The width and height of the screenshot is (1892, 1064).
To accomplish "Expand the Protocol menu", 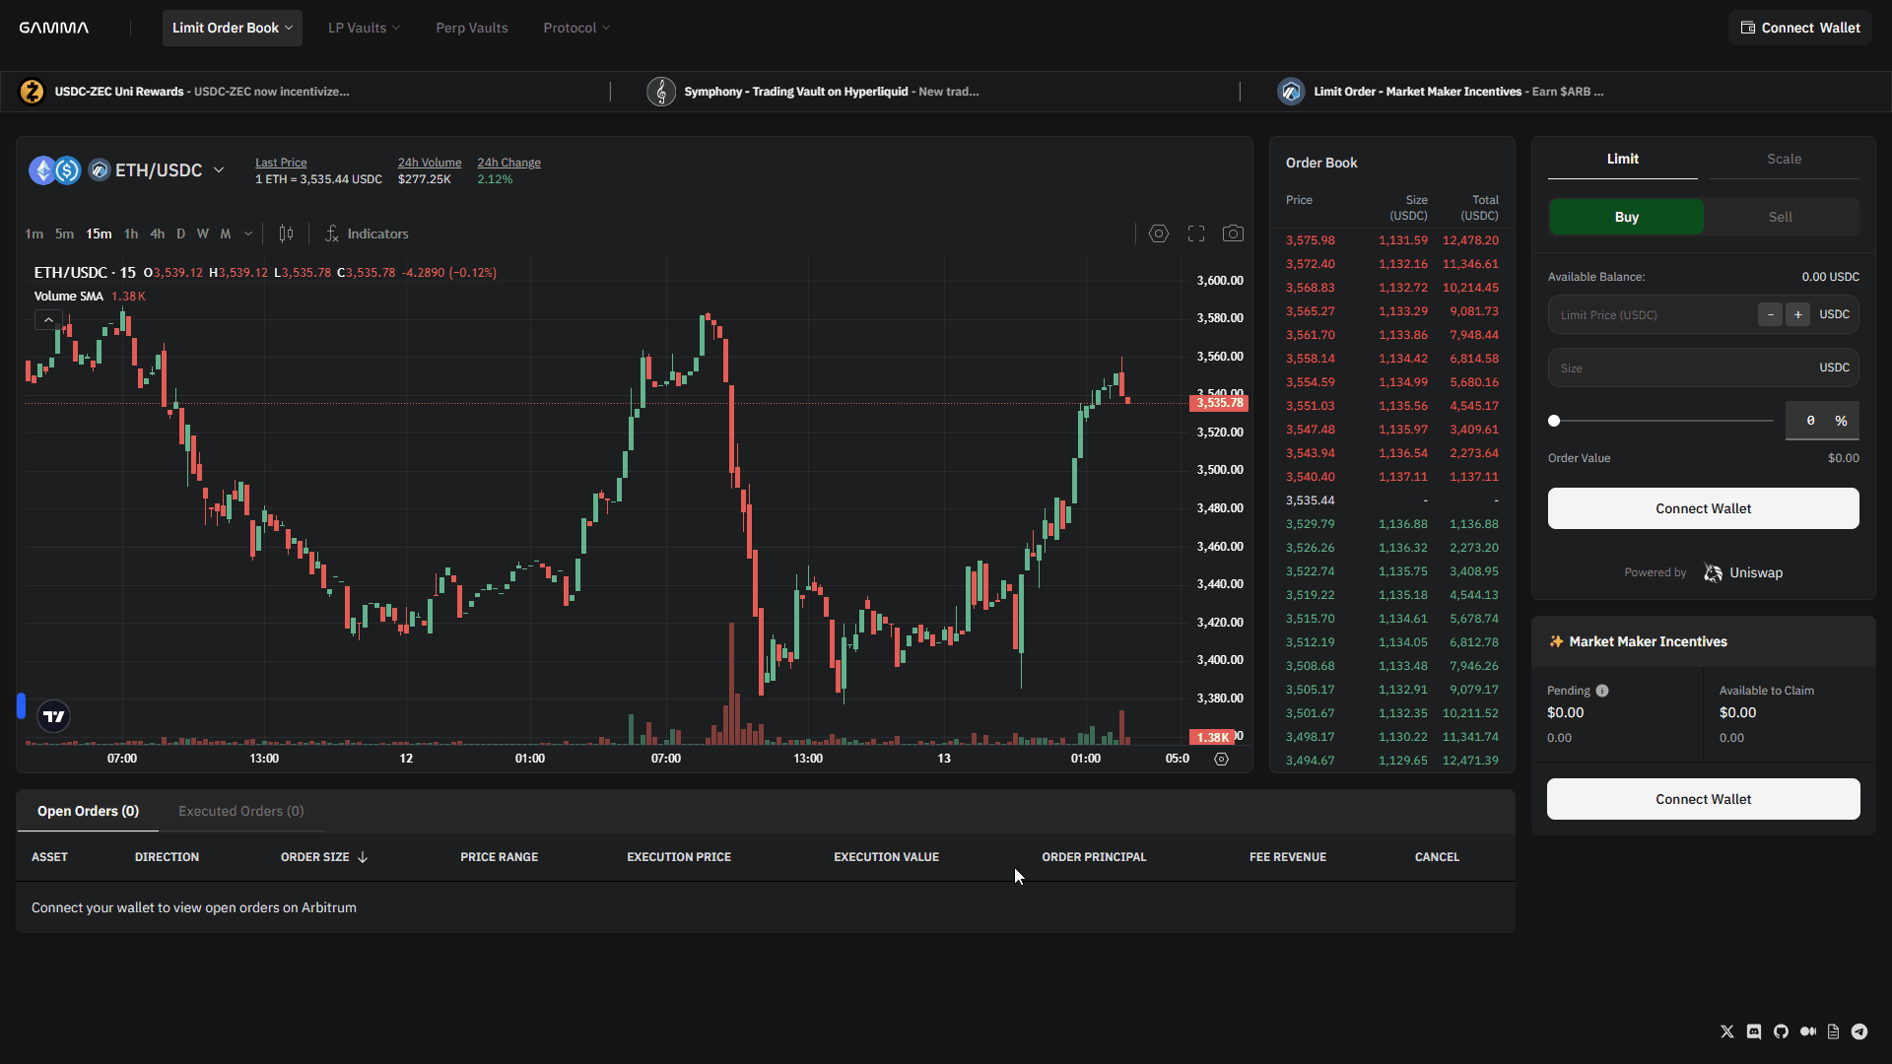I will pos(575,28).
